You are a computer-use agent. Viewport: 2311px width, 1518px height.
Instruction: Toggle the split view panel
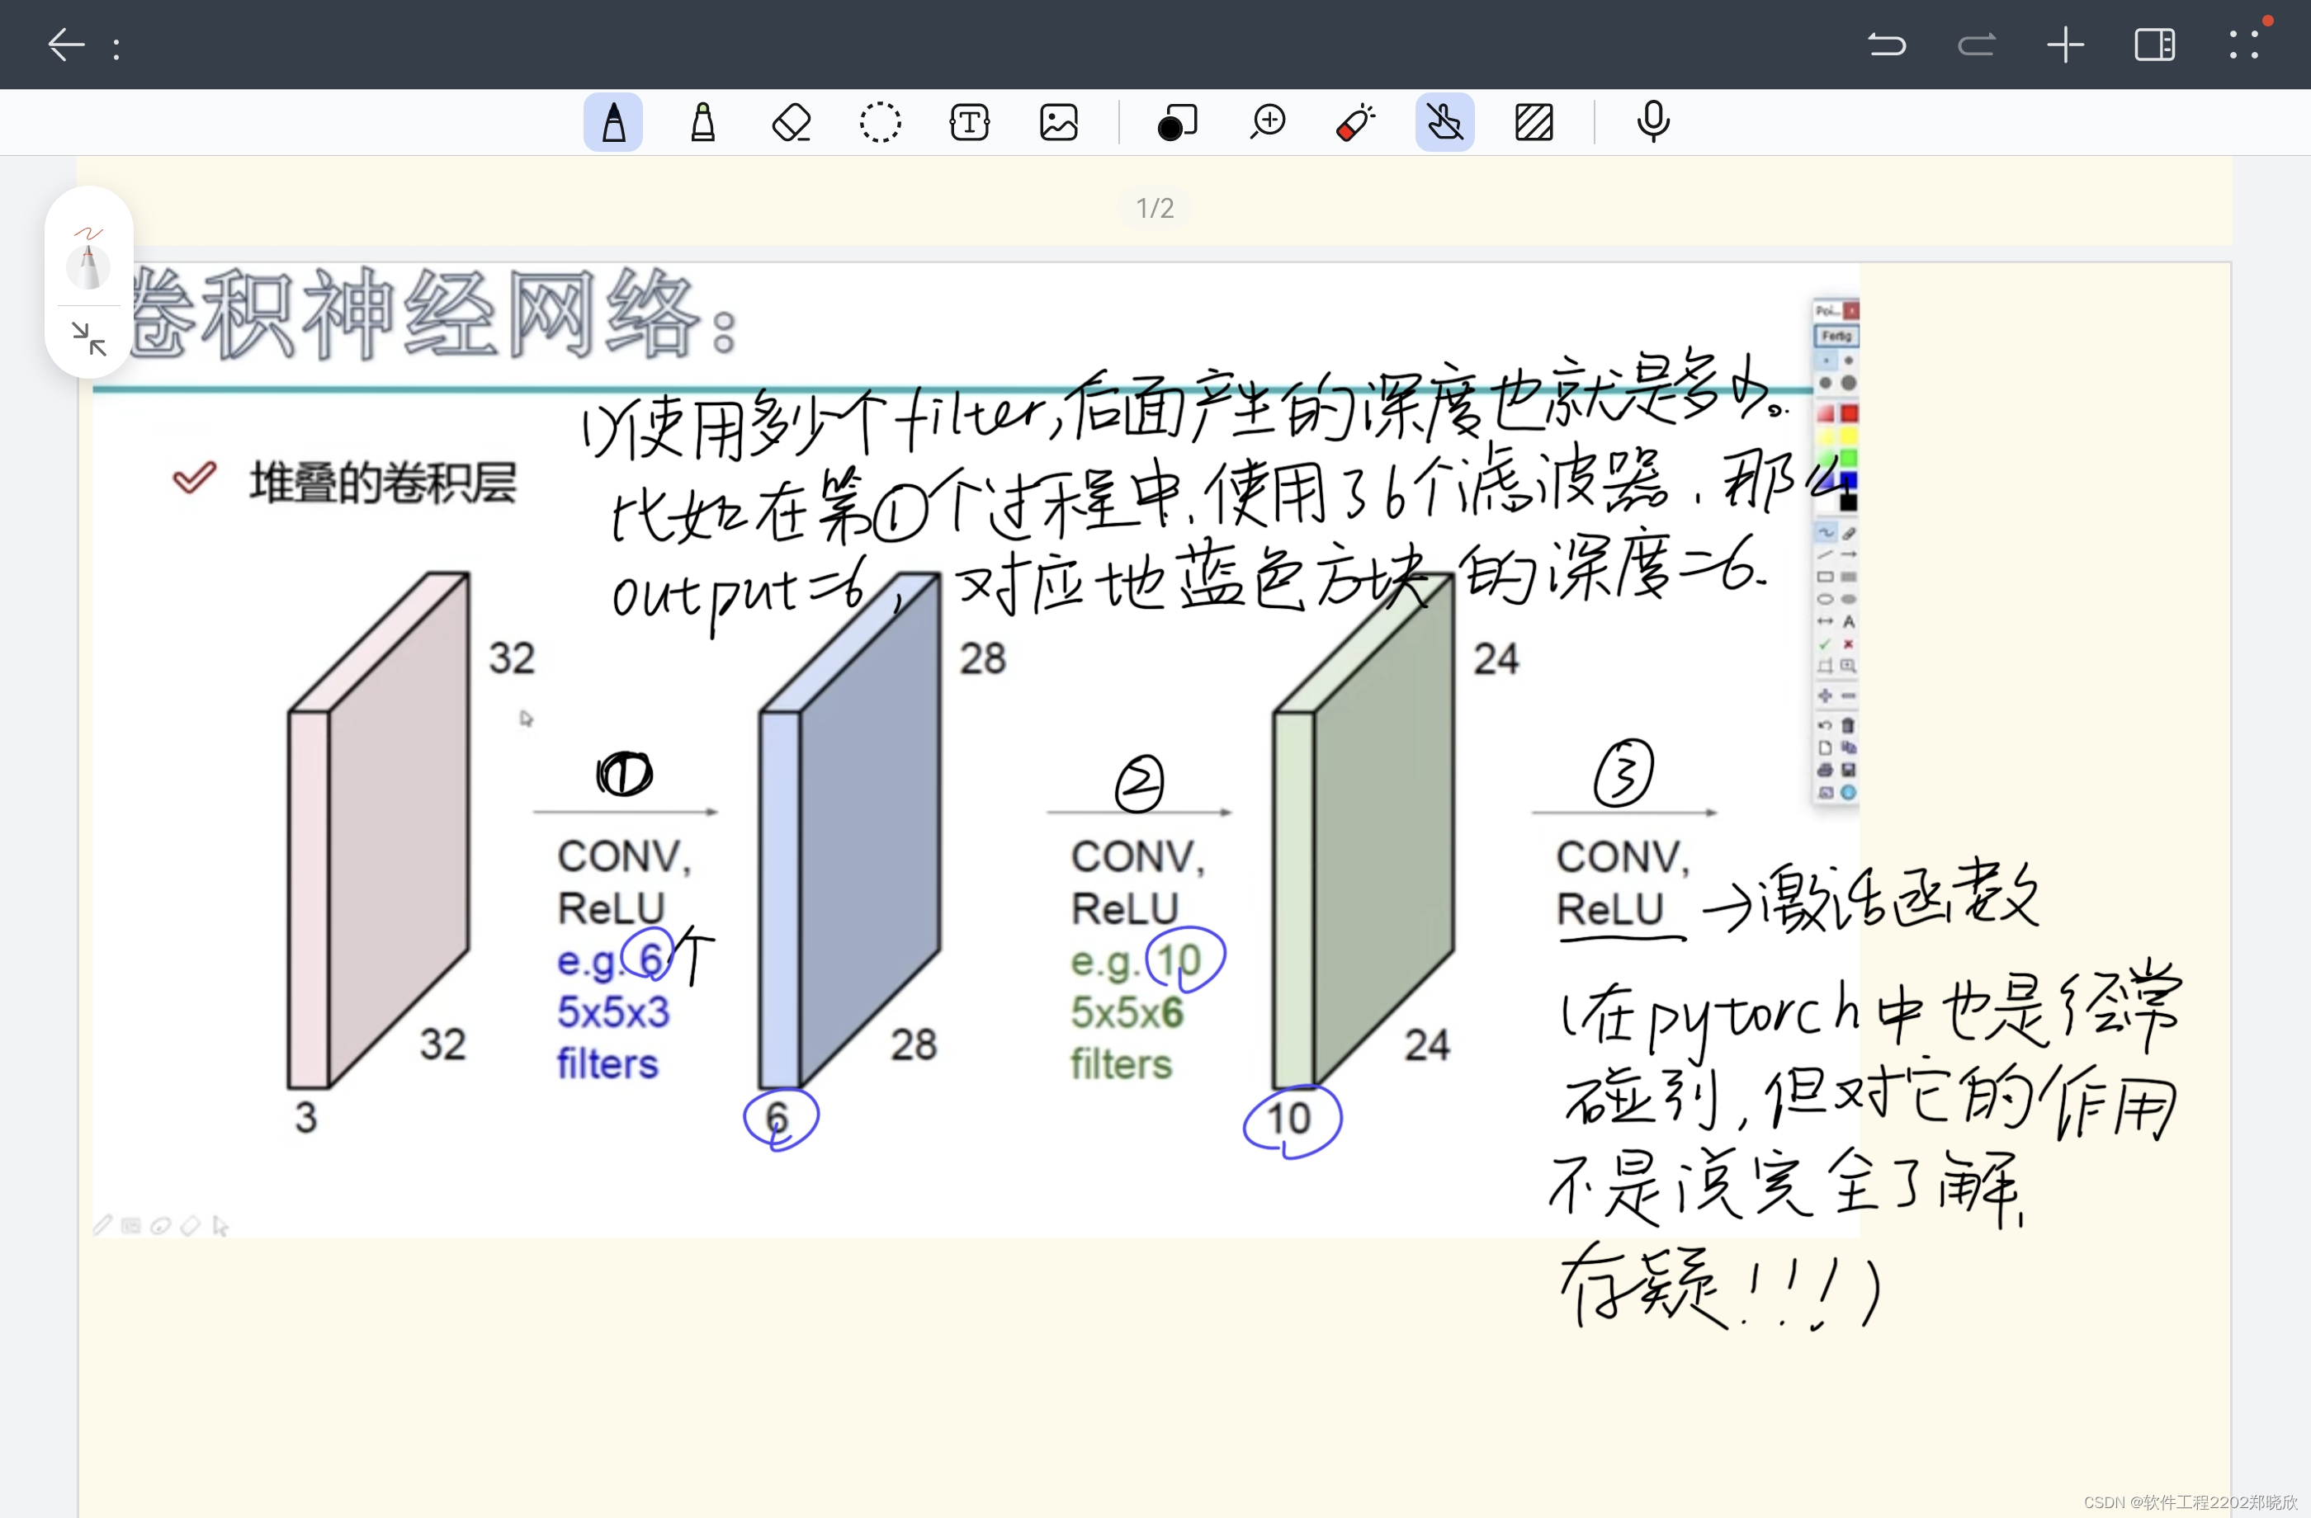pos(2153,45)
